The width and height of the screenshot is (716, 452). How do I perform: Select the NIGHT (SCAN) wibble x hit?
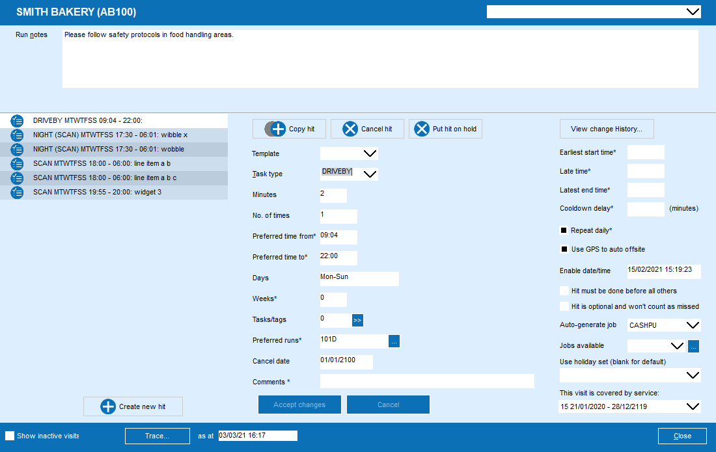pos(114,135)
